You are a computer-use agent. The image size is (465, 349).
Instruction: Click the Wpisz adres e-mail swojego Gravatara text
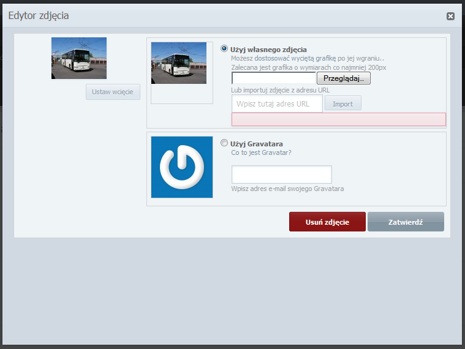tap(287, 189)
